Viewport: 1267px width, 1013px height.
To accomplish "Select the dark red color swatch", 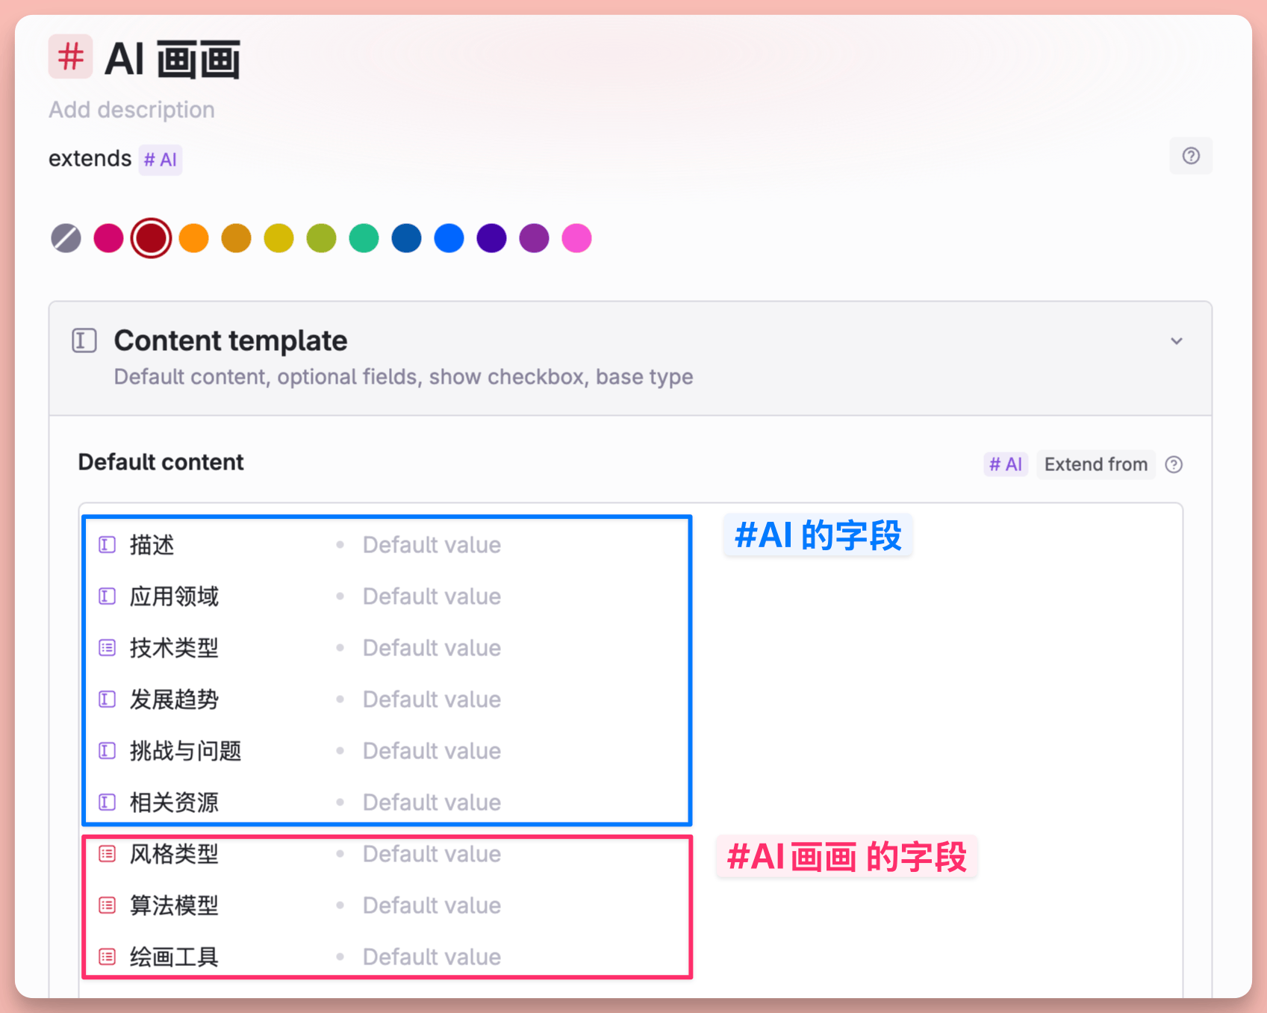I will point(152,238).
